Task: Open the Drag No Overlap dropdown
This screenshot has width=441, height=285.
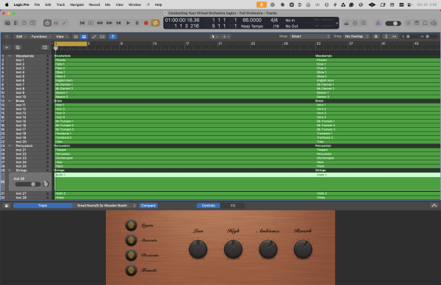Action: coord(357,36)
